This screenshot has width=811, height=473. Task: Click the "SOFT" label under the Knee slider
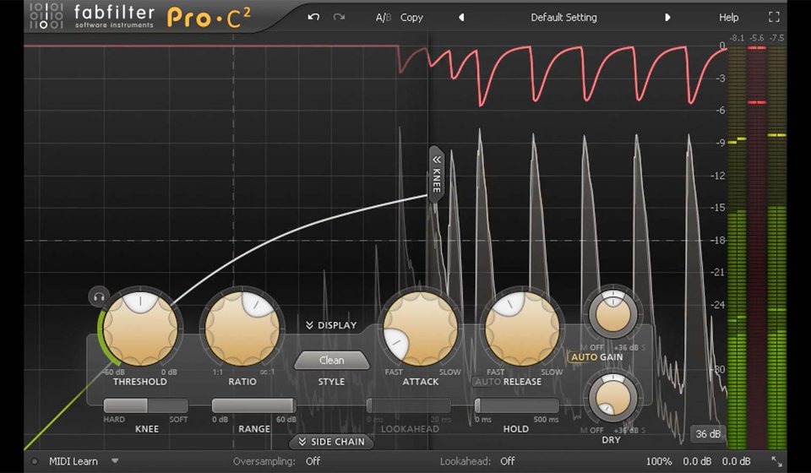point(178,419)
